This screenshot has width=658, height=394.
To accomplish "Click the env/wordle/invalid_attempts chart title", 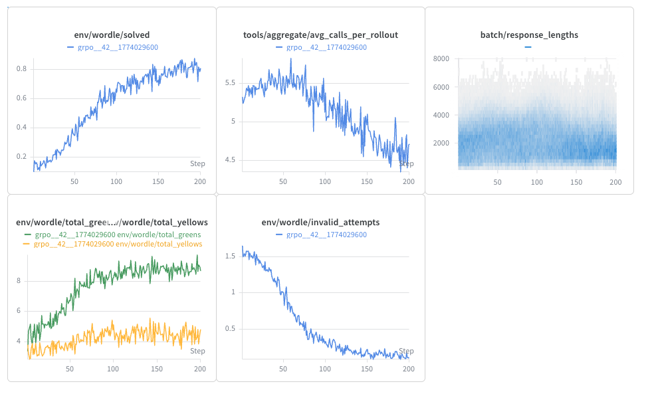I will tap(320, 222).
